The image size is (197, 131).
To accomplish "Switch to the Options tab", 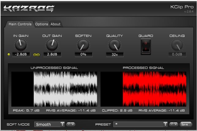I will click(41, 24).
